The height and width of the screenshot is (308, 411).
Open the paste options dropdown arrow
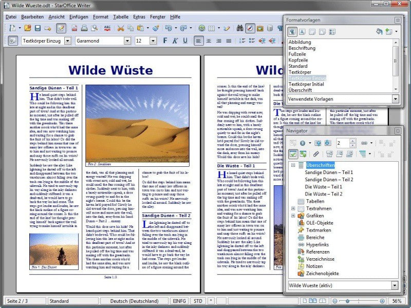pyautogui.click(x=147, y=28)
